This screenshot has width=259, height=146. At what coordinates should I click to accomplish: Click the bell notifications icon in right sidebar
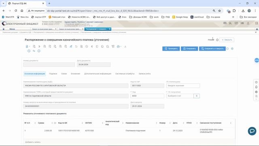click(x=256, y=87)
